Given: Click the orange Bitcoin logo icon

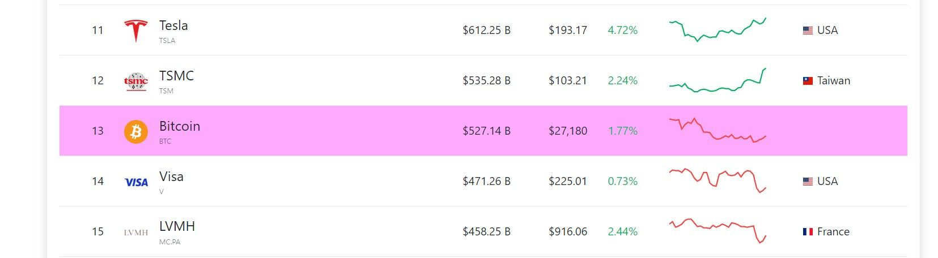Looking at the screenshot, I should click(136, 131).
